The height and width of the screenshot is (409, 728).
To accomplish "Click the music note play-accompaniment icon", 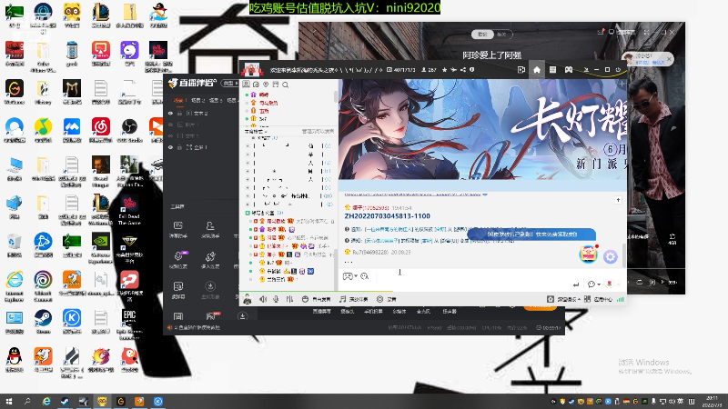I will 343,299.
